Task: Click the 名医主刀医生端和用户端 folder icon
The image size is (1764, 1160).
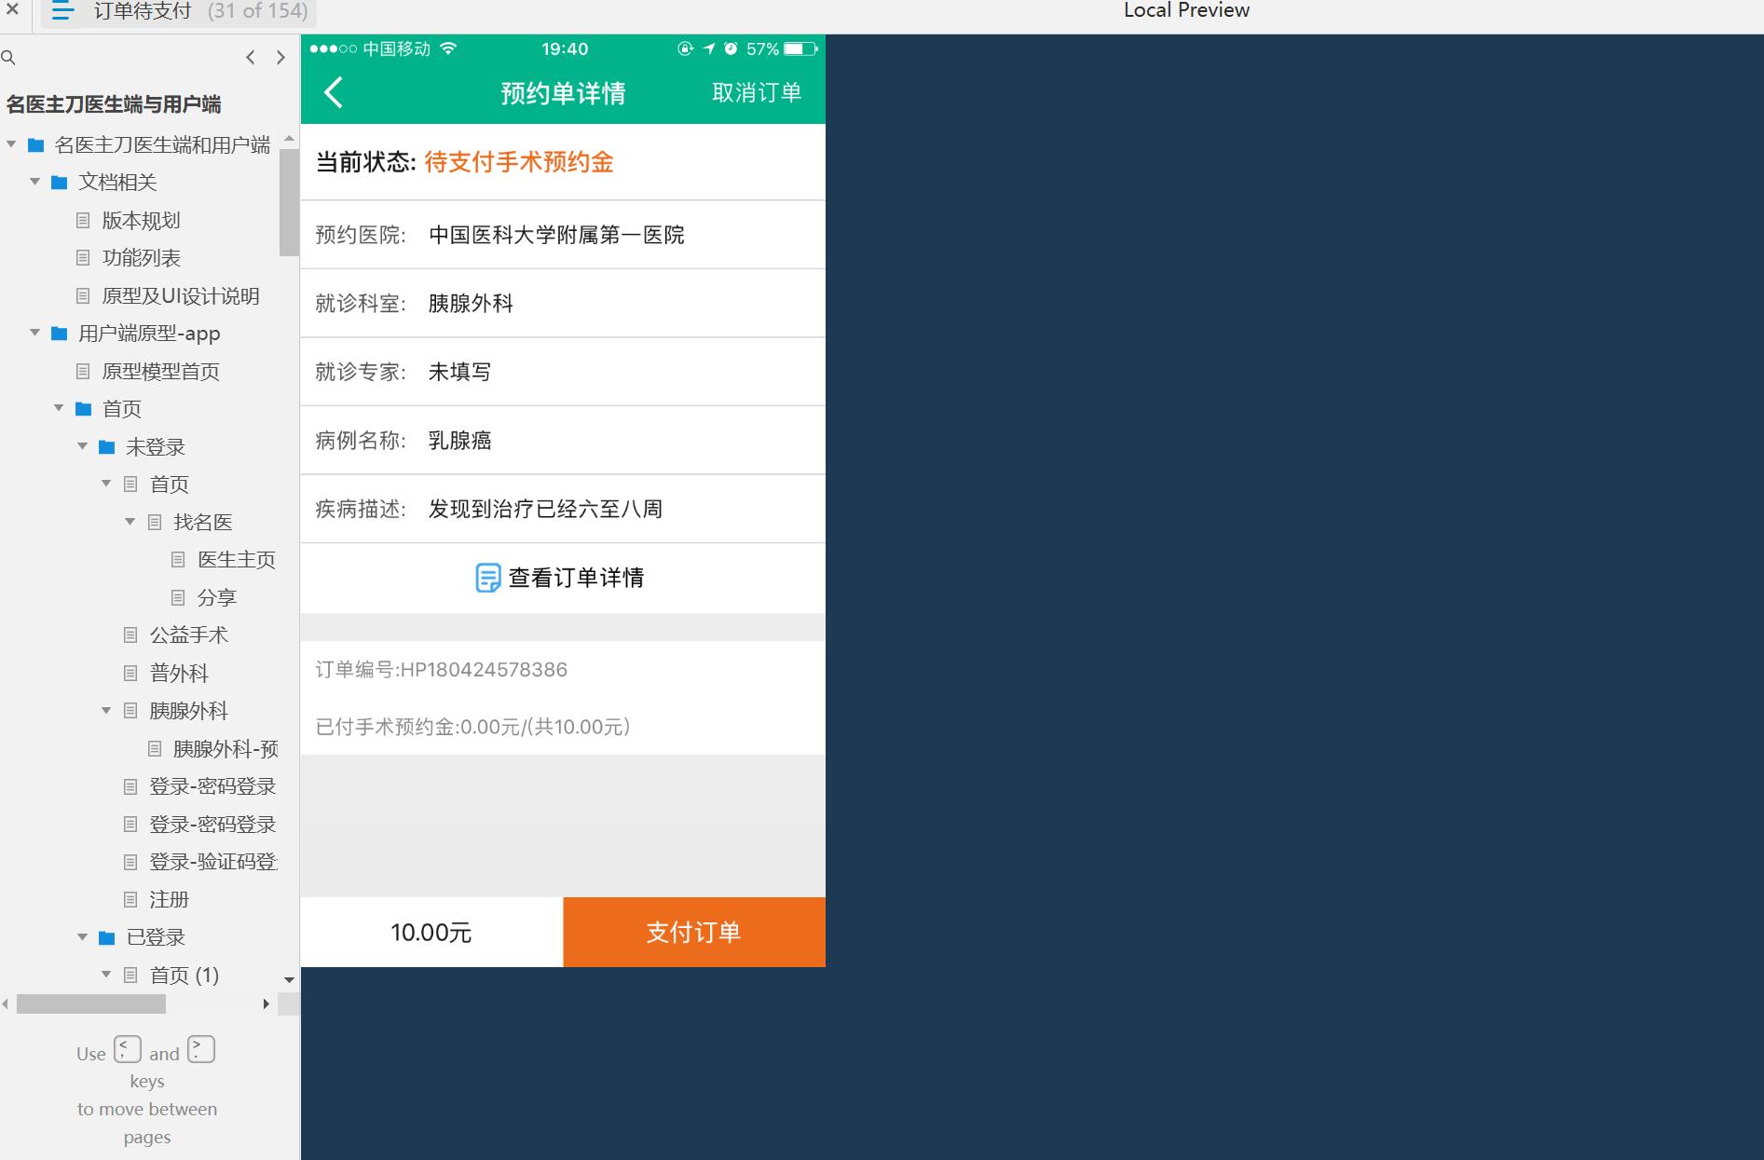Action: [x=36, y=145]
